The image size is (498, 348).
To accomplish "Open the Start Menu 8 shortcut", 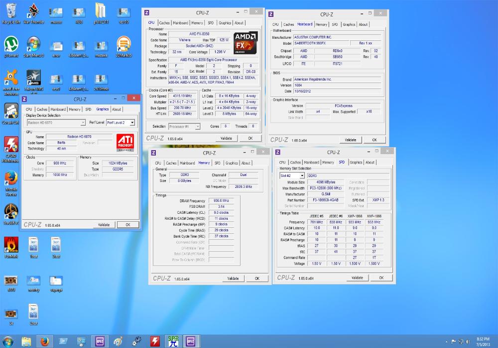I will point(33,47).
